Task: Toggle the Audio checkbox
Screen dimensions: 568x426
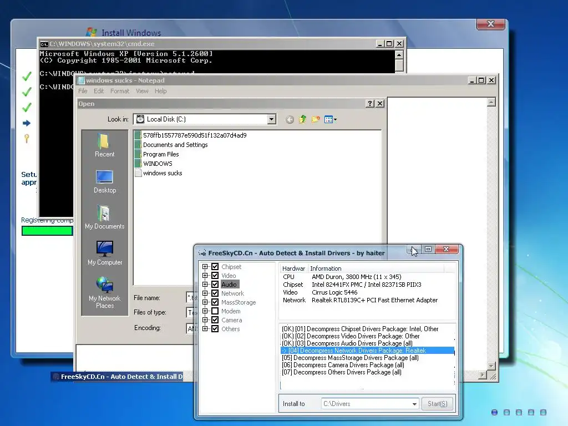Action: pyautogui.click(x=215, y=285)
